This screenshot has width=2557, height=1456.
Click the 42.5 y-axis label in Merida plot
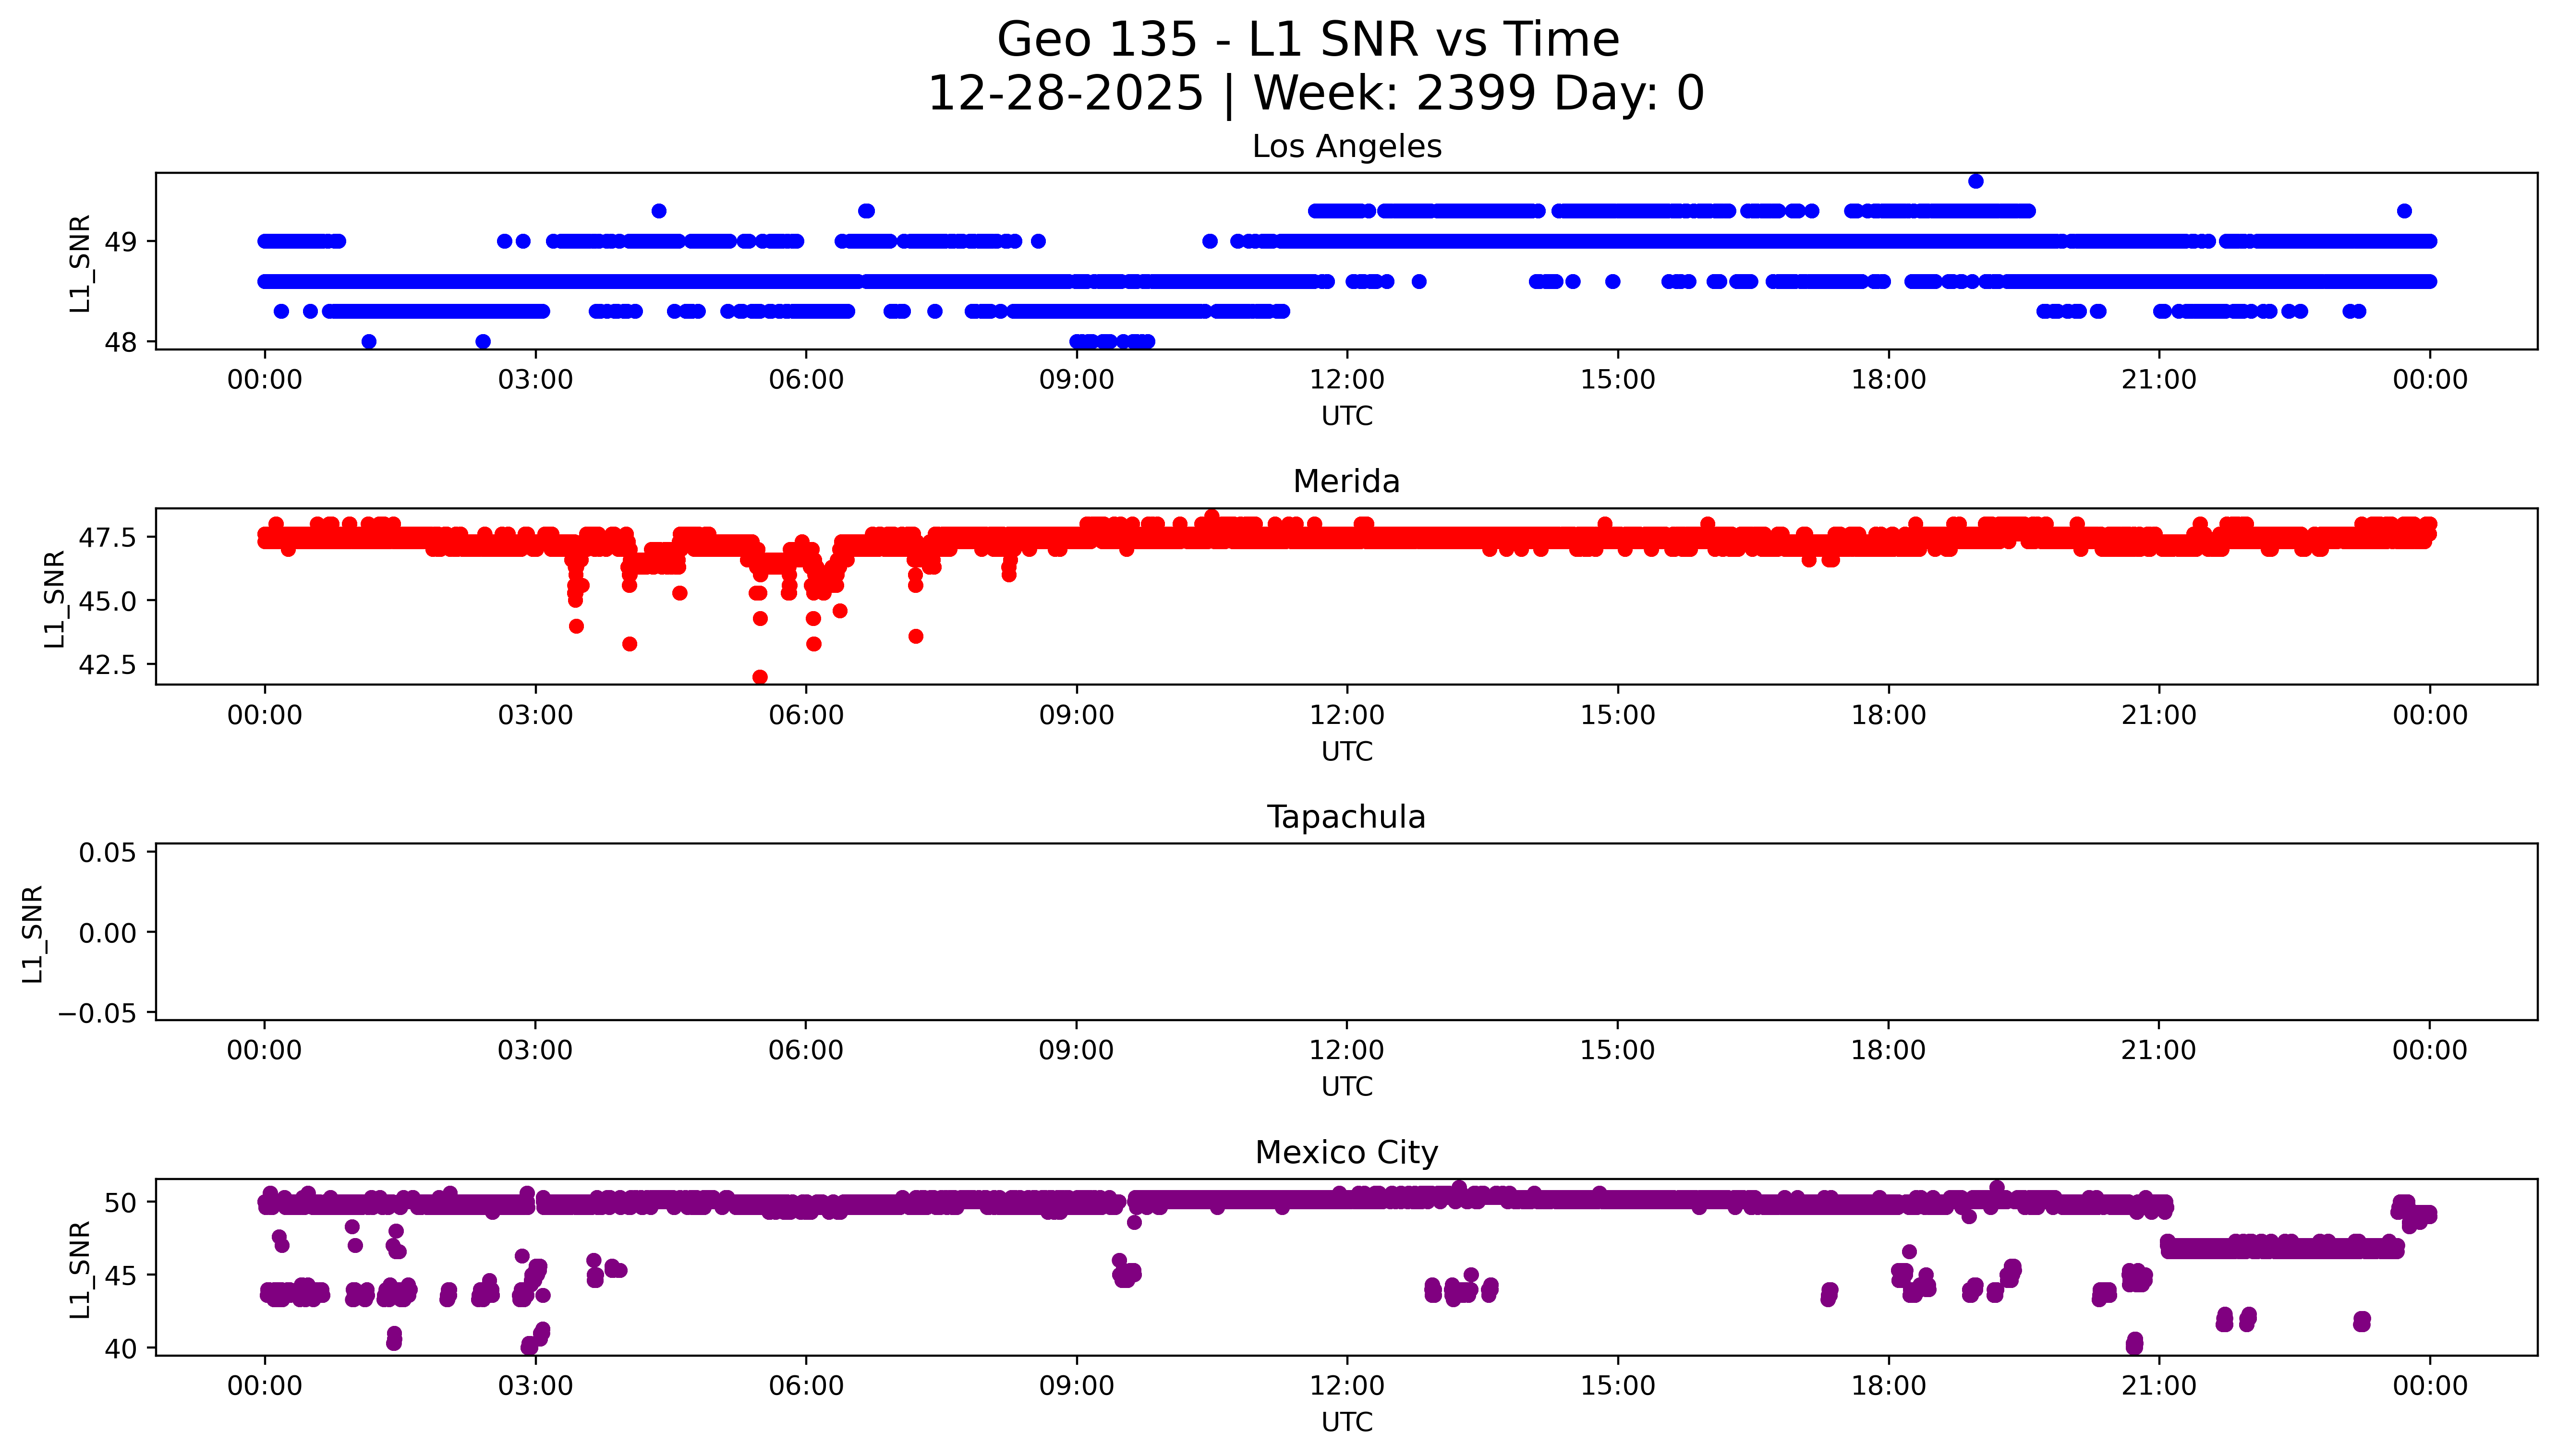(107, 665)
